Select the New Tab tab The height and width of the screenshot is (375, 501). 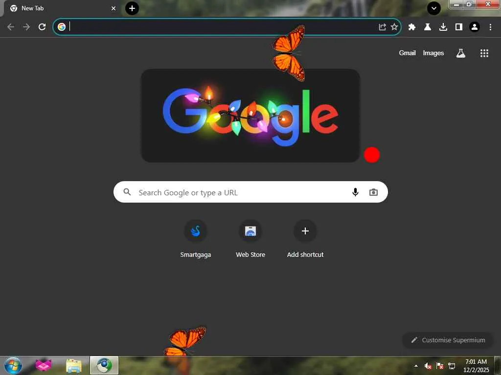61,8
